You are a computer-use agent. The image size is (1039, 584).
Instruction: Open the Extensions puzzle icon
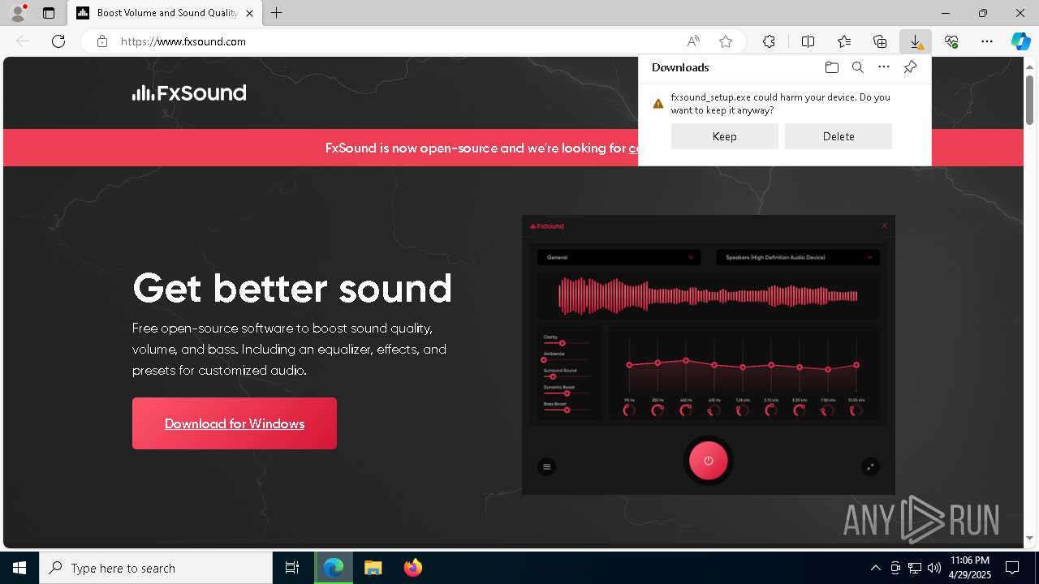tap(769, 41)
